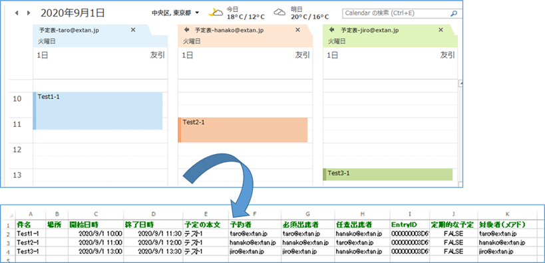Viewport: 545px width, 263px height.
Task: Select the 任意出席者 header cell
Action: point(362,225)
